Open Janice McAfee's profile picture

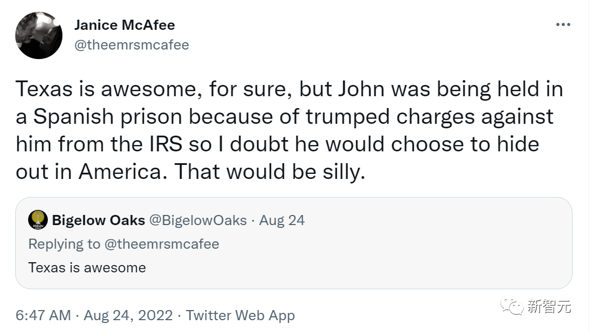tap(39, 35)
